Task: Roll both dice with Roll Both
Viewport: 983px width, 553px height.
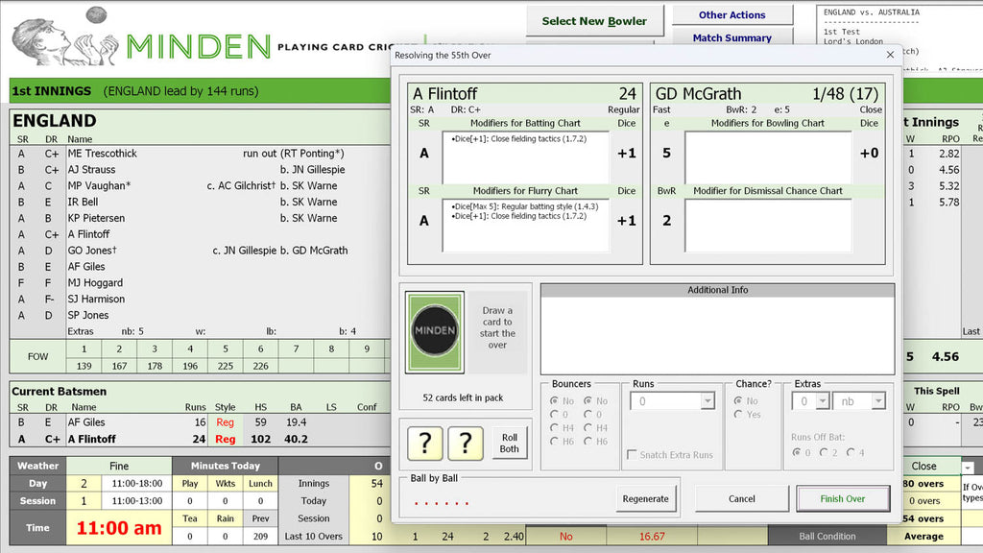Action: pyautogui.click(x=509, y=443)
